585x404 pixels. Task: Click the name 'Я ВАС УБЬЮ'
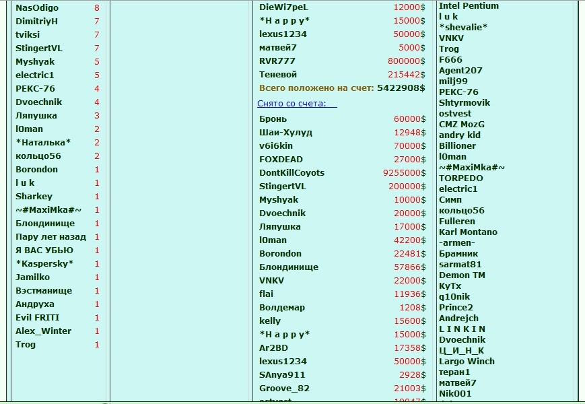click(44, 250)
